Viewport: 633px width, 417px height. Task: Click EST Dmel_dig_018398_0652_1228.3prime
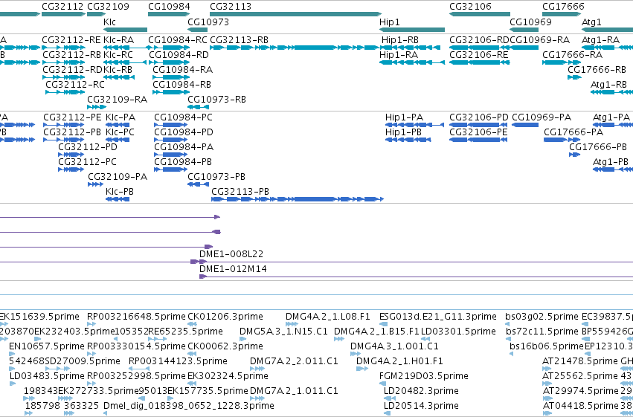(x=189, y=406)
